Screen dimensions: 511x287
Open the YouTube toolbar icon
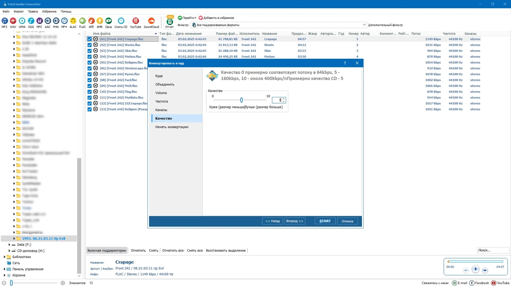coord(135,21)
